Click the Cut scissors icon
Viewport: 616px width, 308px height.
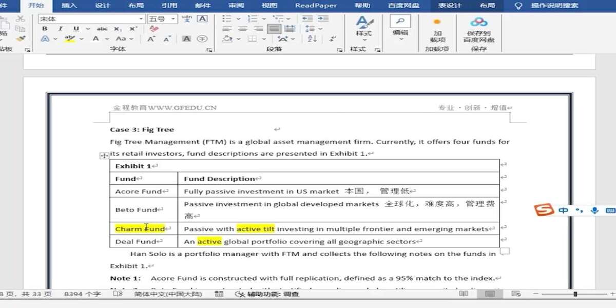[20, 18]
